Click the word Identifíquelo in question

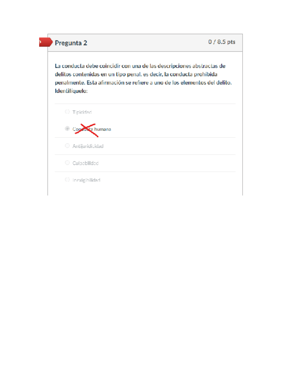[x=71, y=91]
